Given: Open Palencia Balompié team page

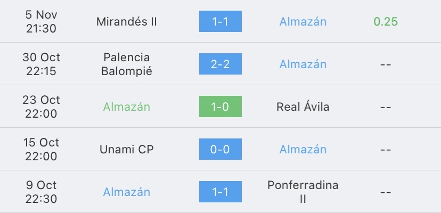Looking at the screenshot, I should pos(127,64).
